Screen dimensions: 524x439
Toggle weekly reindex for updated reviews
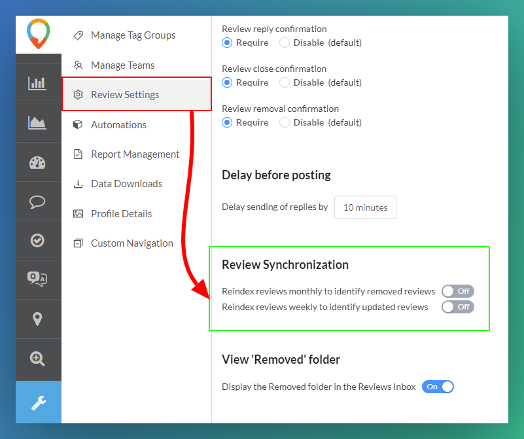(x=457, y=307)
